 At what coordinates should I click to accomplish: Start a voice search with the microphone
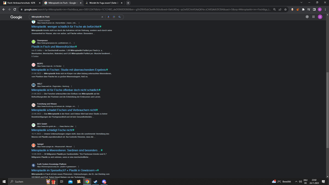108,17
